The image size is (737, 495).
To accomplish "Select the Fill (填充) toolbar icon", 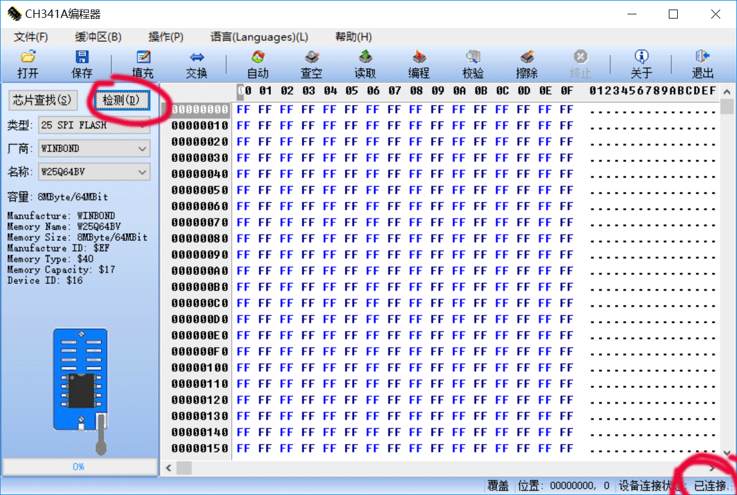I will [x=143, y=57].
